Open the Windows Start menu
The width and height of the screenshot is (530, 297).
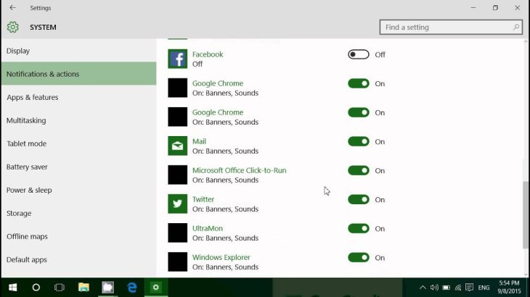(12, 288)
